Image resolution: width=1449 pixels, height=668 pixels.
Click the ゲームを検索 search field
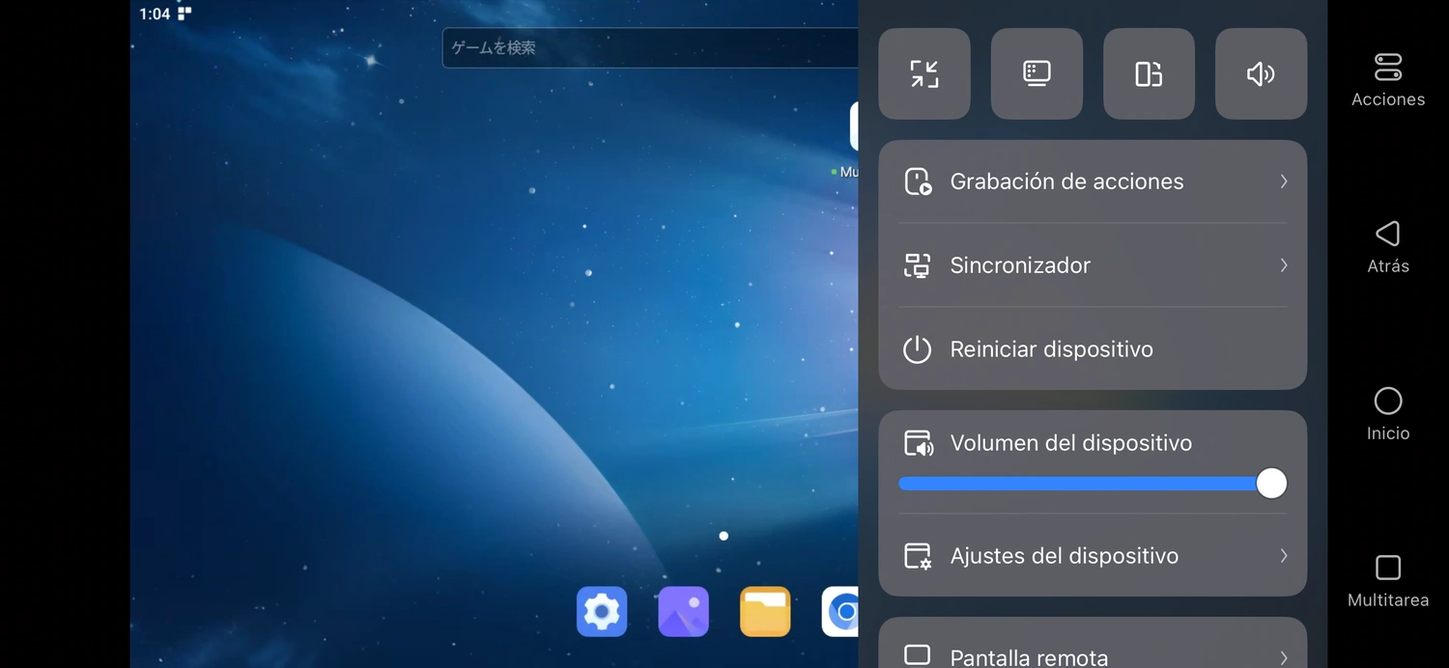tap(650, 47)
